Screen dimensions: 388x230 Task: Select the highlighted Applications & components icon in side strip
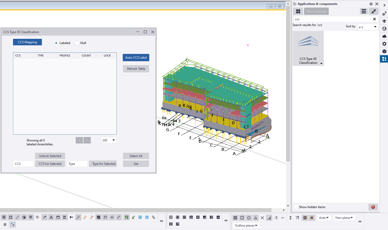pyautogui.click(x=384, y=59)
